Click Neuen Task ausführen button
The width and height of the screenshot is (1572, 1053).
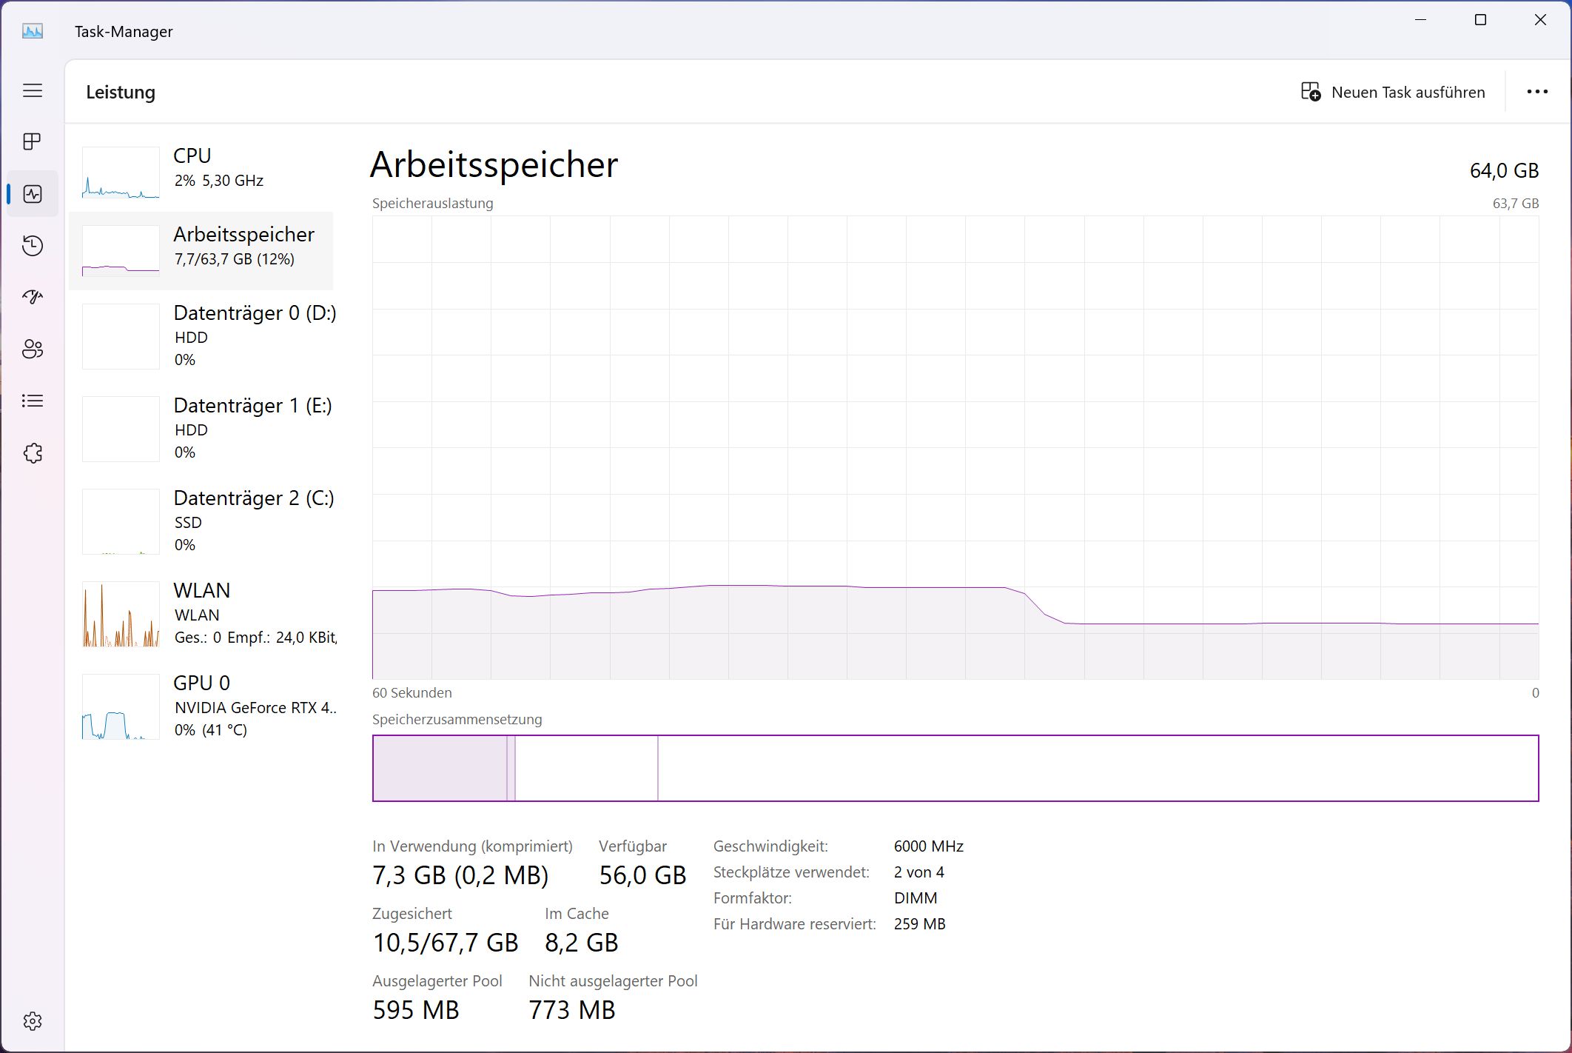(x=1394, y=93)
